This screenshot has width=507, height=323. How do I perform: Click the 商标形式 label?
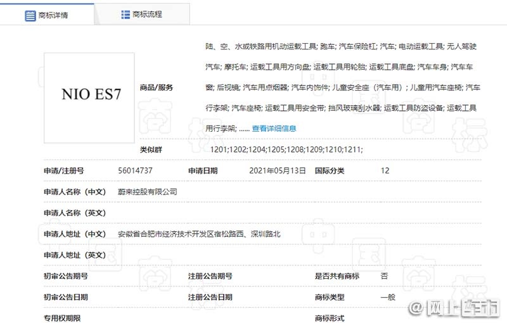330,318
